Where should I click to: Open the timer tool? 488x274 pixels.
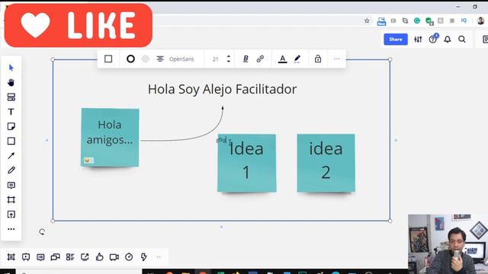(x=129, y=257)
